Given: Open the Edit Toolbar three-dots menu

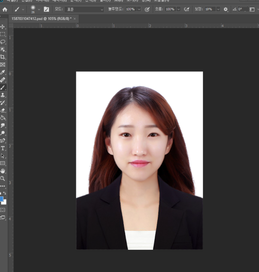Looking at the screenshot, I should [x=3, y=186].
